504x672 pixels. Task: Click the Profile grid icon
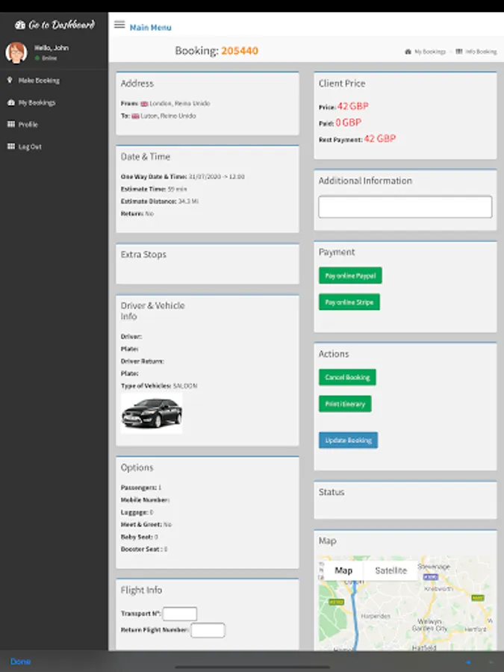coord(11,124)
